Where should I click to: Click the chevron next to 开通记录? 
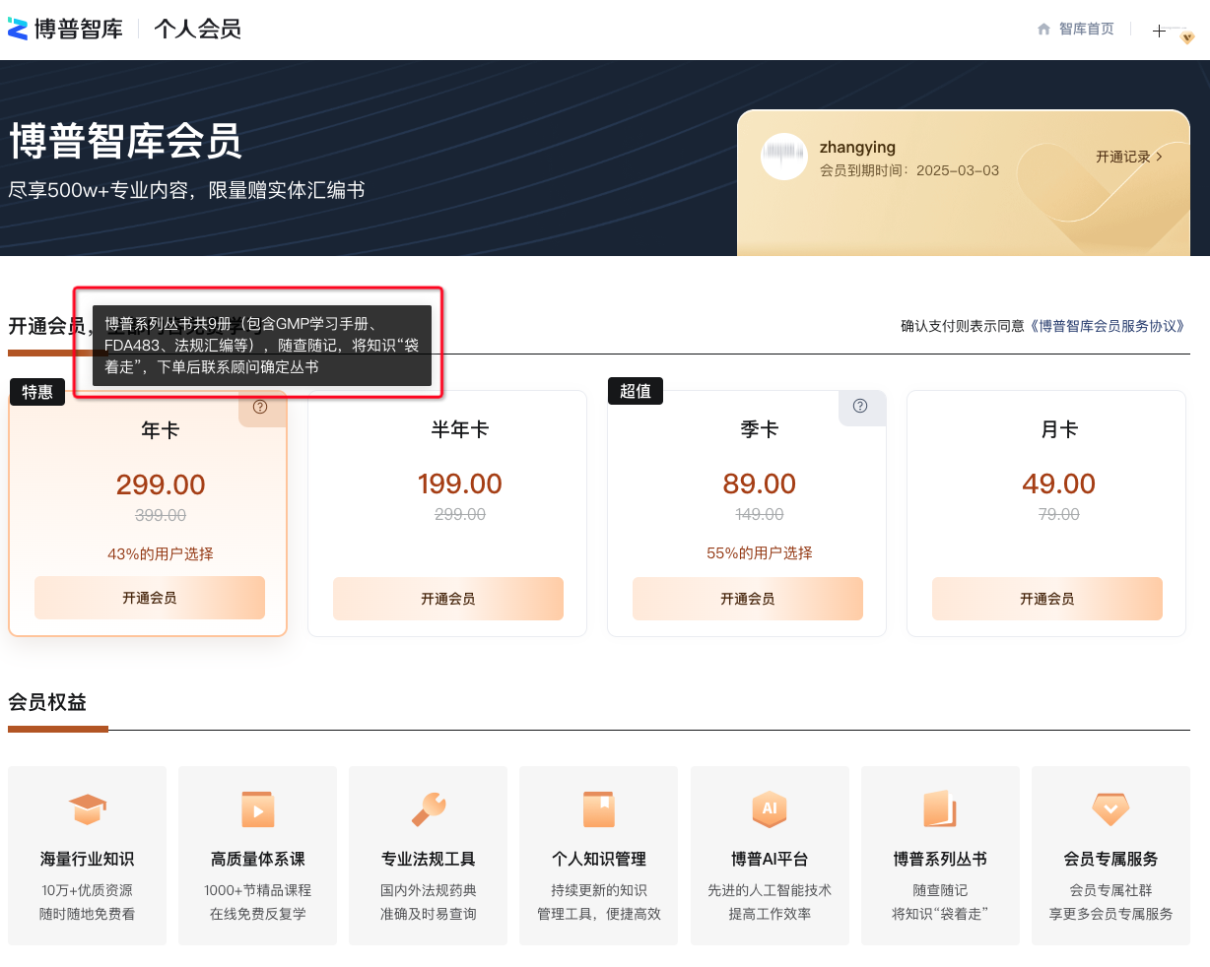tap(1160, 157)
